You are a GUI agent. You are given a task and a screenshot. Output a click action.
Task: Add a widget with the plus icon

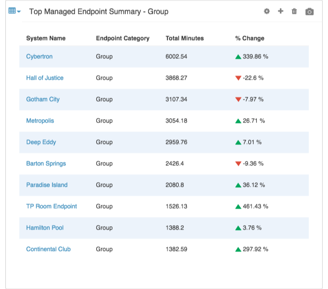coord(280,11)
